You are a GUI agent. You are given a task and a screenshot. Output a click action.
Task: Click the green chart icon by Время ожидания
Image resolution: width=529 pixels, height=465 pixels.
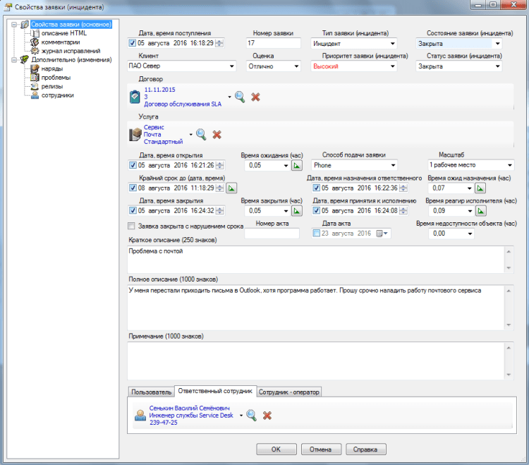click(x=297, y=165)
